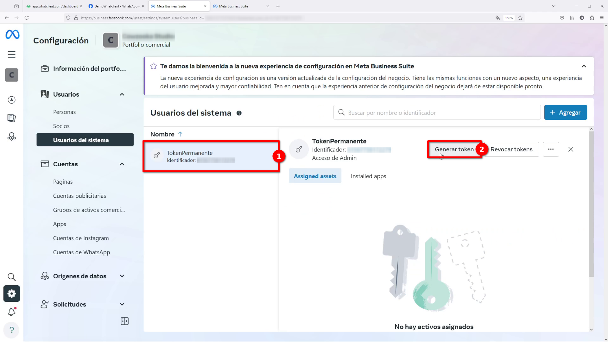Select Usuarios del sistema menu item
This screenshot has height=342, width=608.
[x=85, y=140]
